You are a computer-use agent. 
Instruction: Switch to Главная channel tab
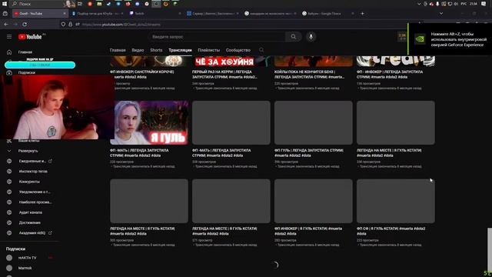click(118, 50)
